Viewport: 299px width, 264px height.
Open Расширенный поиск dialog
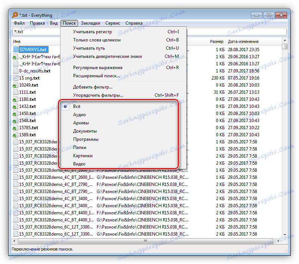124,76
